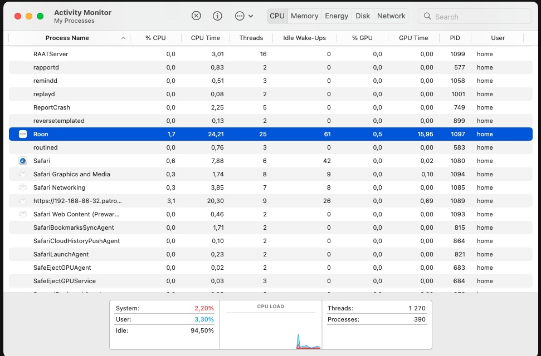Select the https://192-168-86-32.patro... process name
The image size is (541, 356).
(x=77, y=201)
